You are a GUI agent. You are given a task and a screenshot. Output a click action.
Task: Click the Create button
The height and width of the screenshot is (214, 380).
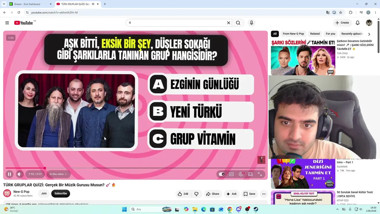(342, 23)
